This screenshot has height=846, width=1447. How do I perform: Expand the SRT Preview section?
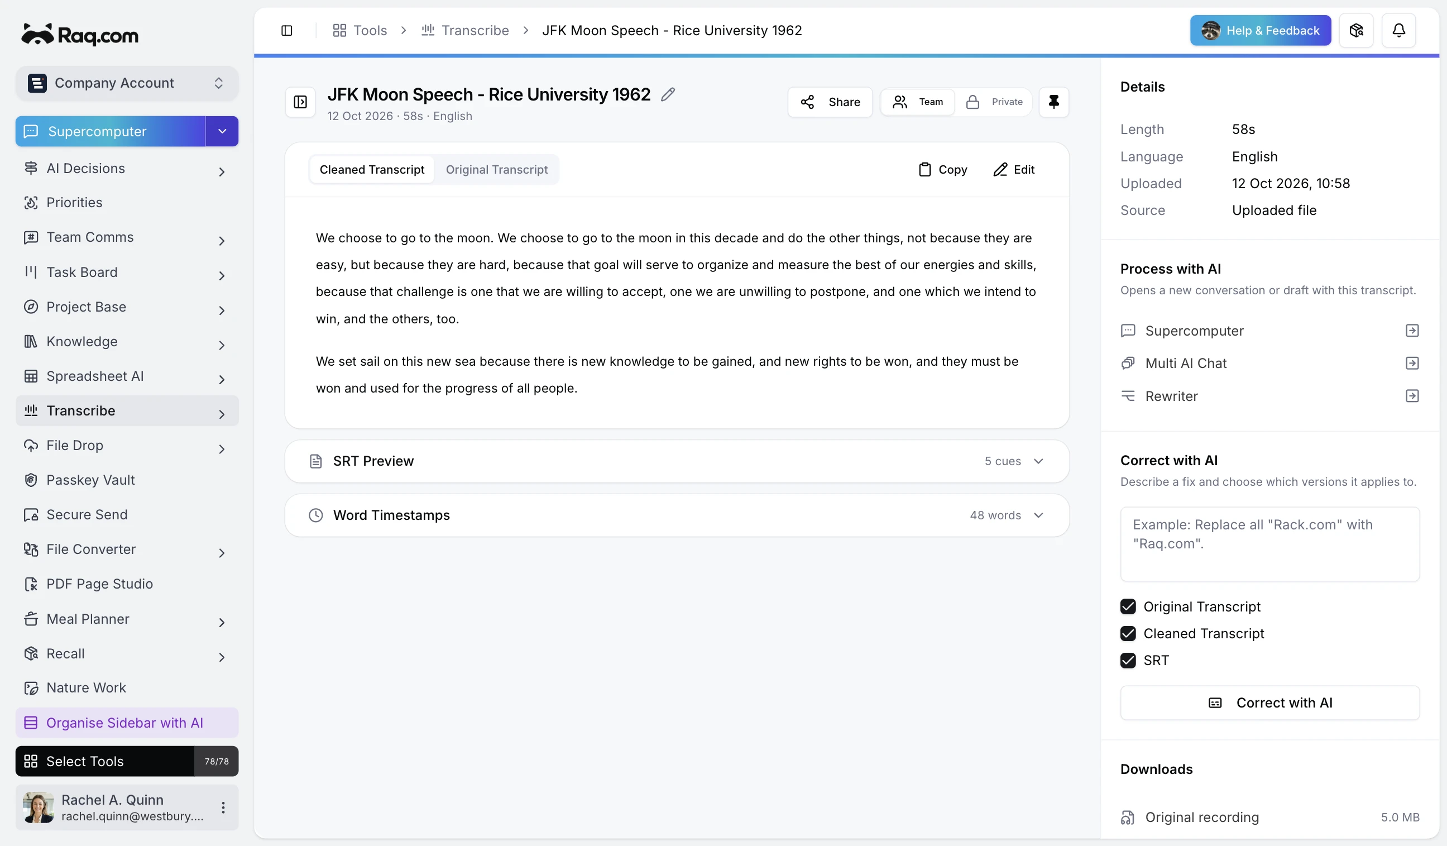click(x=677, y=461)
